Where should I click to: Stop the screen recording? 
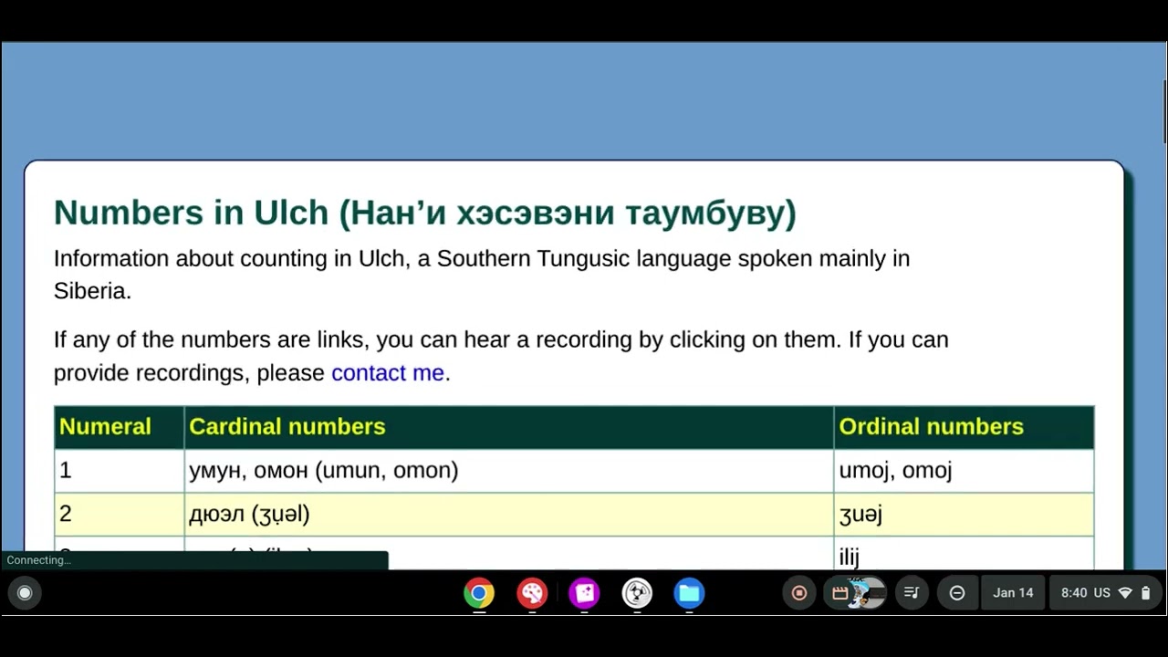pos(799,593)
